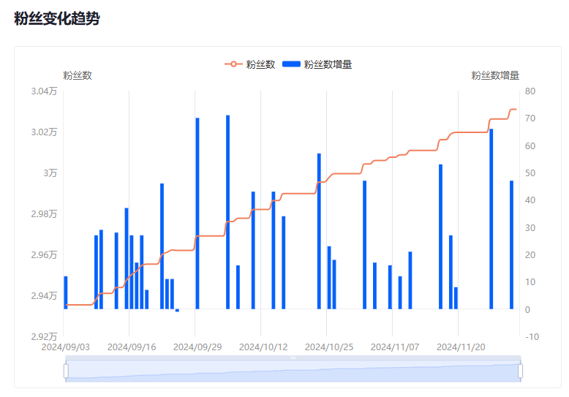Click the 粉丝数 legend text label
569x397 pixels.
point(260,64)
